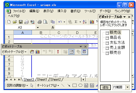Screen dimensions: 136x93
Task: Click the Open folder icon
Action: point(15,22)
